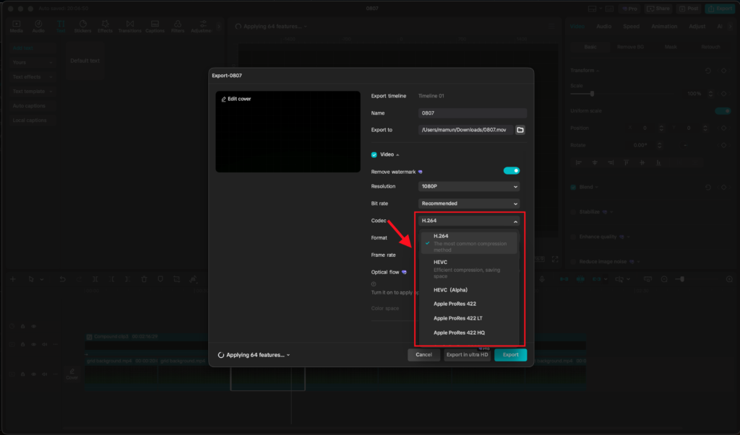
Task: Open Media tab in main window
Action: (x=17, y=27)
